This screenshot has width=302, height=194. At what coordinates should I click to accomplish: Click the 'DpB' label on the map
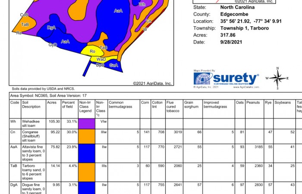(x=101, y=65)
